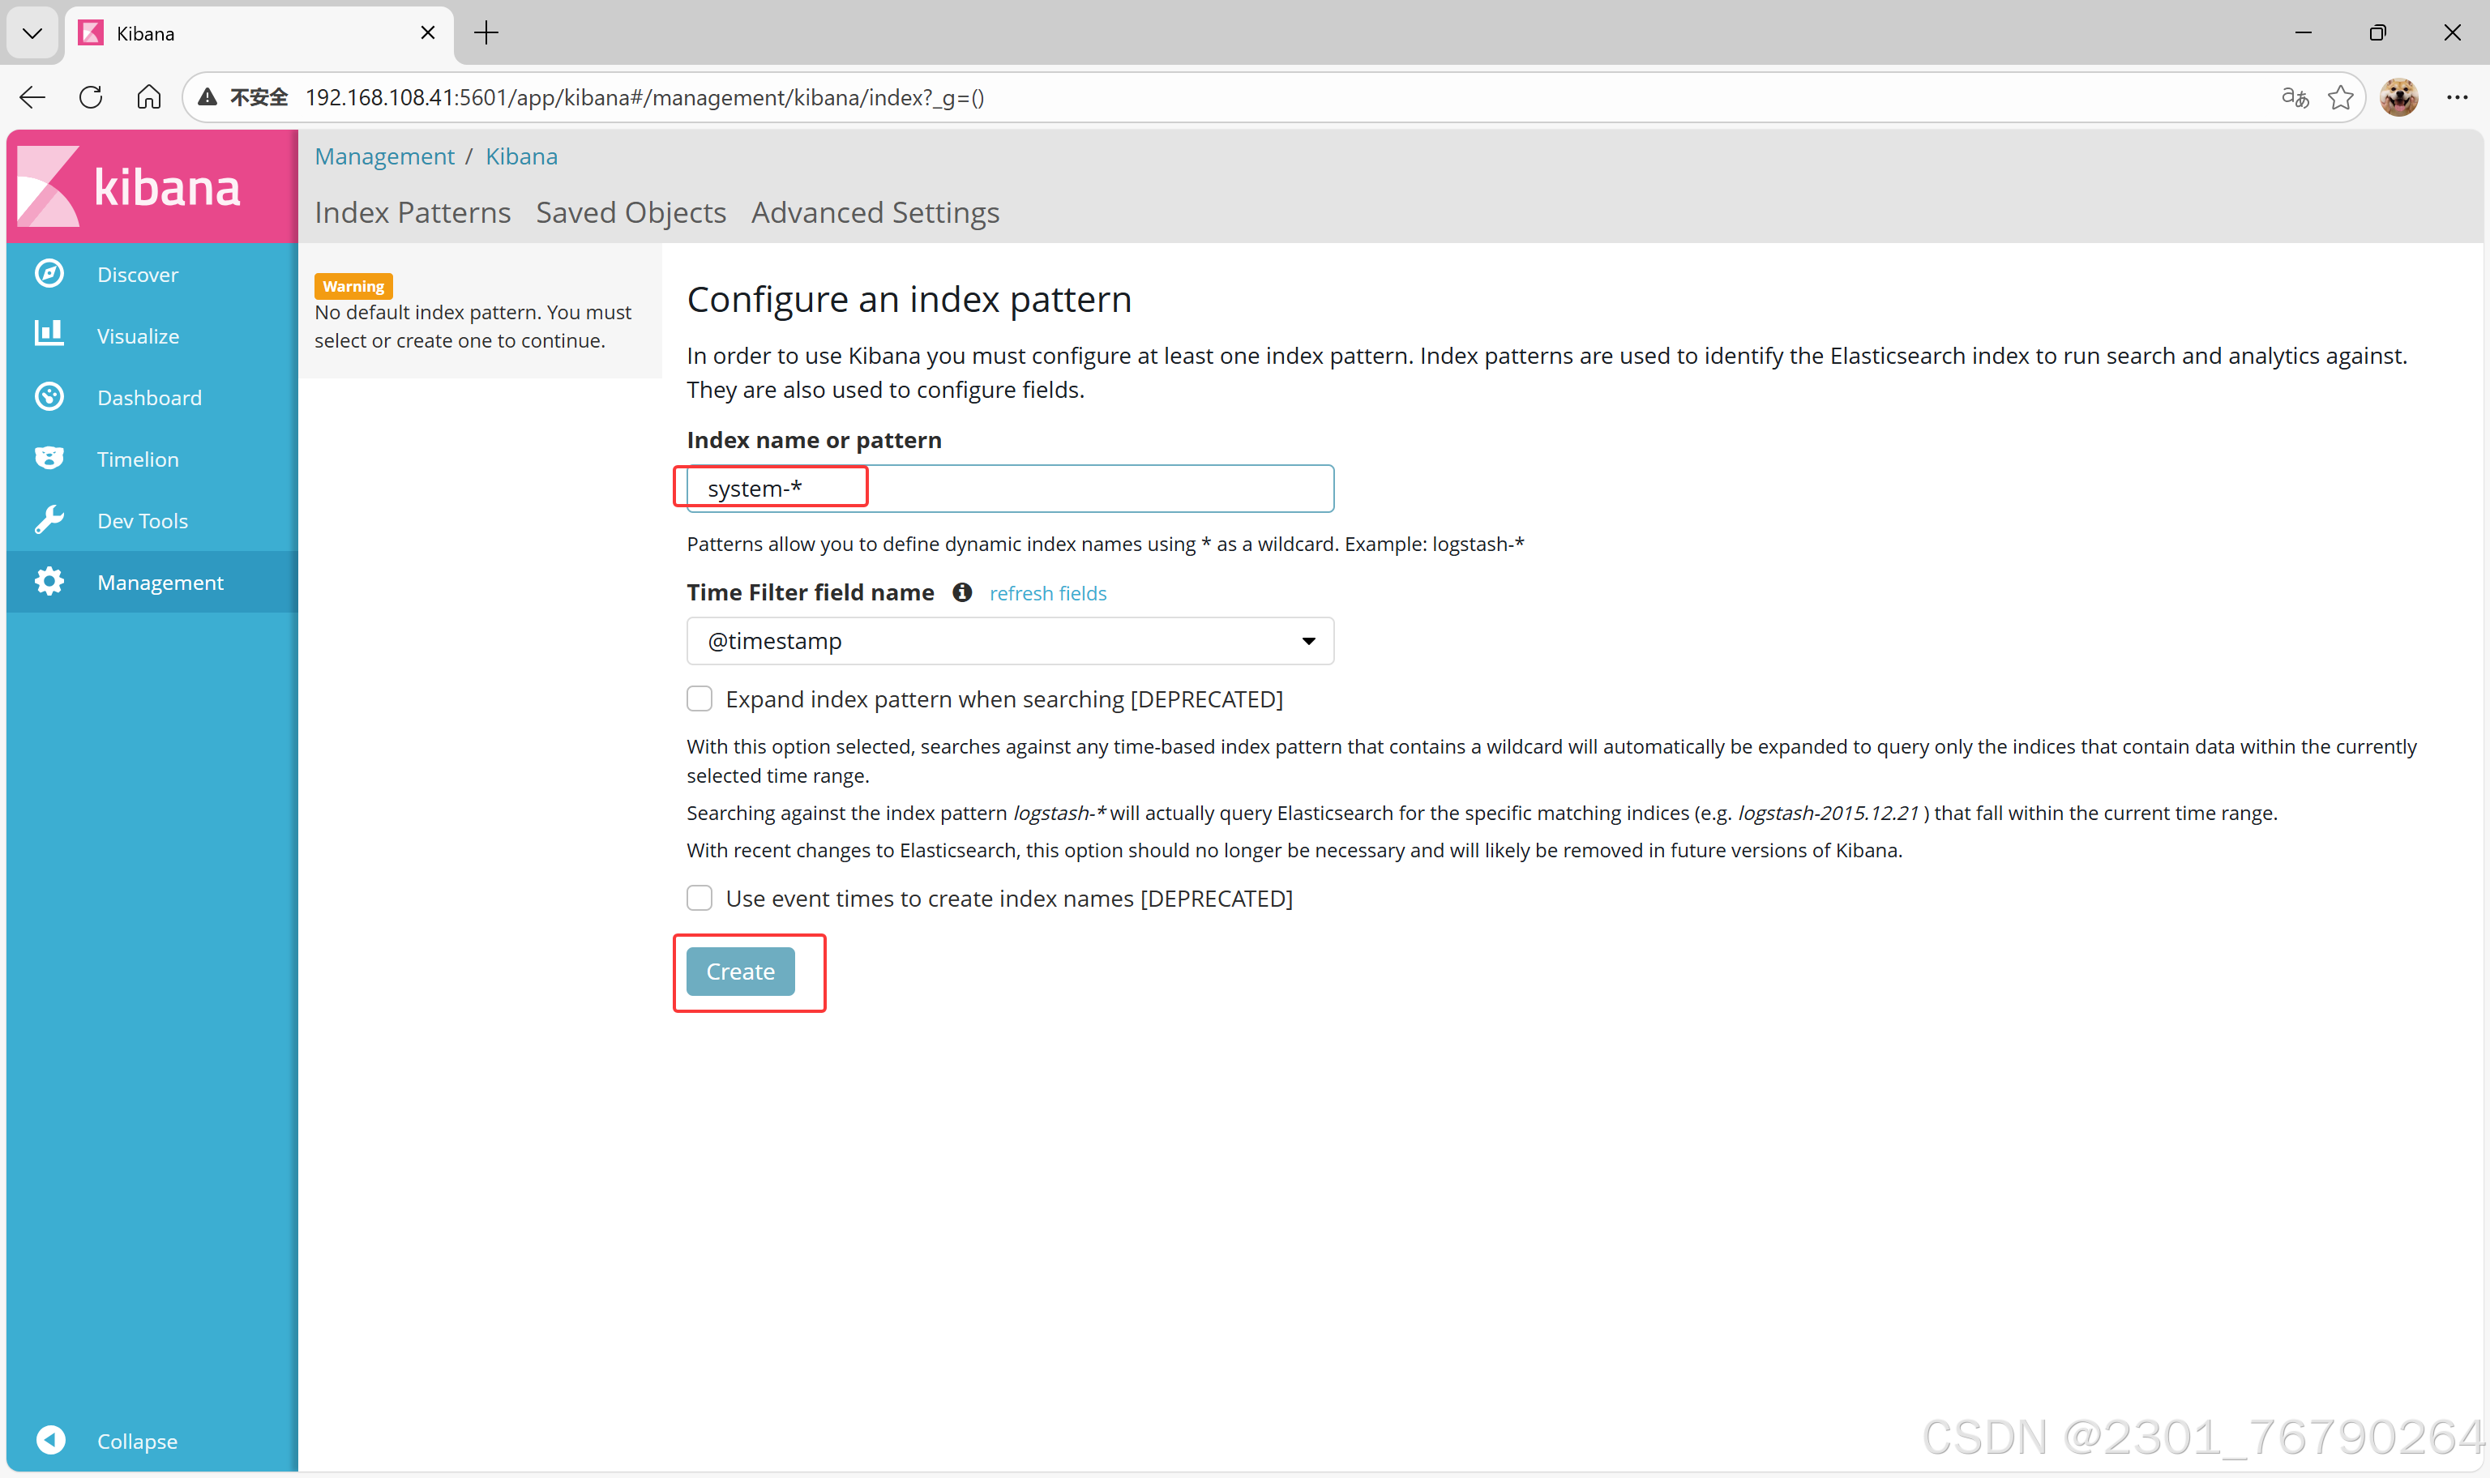
Task: Open a new browser tab
Action: click(486, 33)
